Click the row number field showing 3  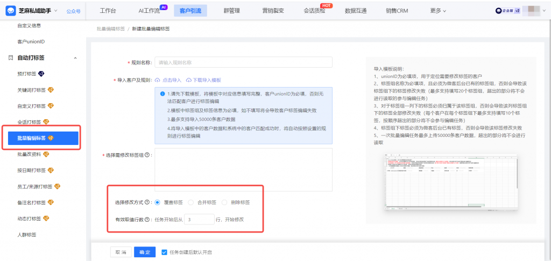[x=199, y=220]
